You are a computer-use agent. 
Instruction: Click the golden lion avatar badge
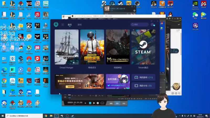coord(176,86)
